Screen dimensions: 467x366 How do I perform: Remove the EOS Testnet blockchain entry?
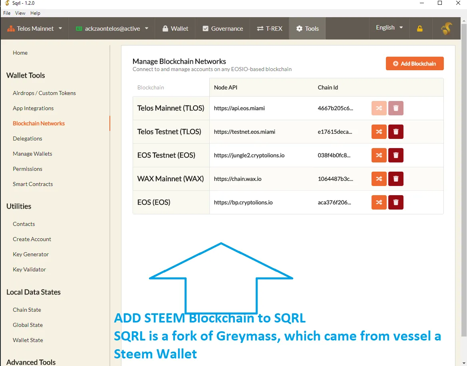(395, 155)
